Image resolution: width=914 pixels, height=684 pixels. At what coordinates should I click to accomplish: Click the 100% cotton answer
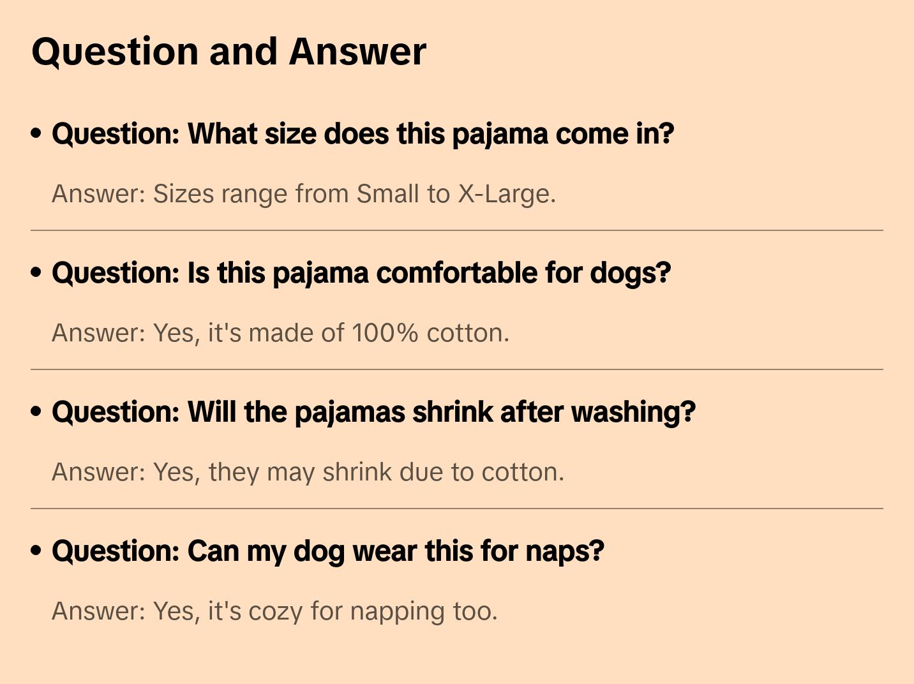point(280,333)
